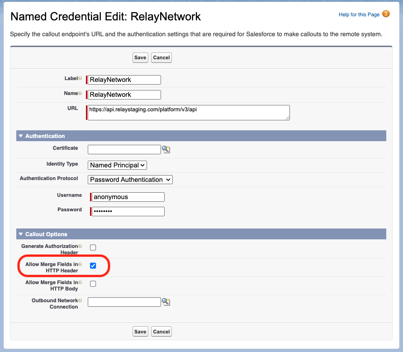Open the Outbound Network Connection lookup magnifier
Image resolution: width=403 pixels, height=352 pixels.
(166, 302)
